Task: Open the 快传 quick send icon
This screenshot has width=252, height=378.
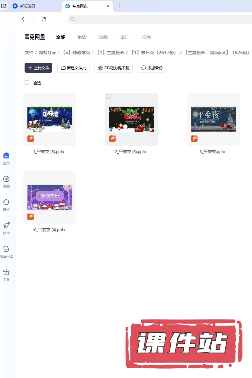Action: click(x=6, y=226)
